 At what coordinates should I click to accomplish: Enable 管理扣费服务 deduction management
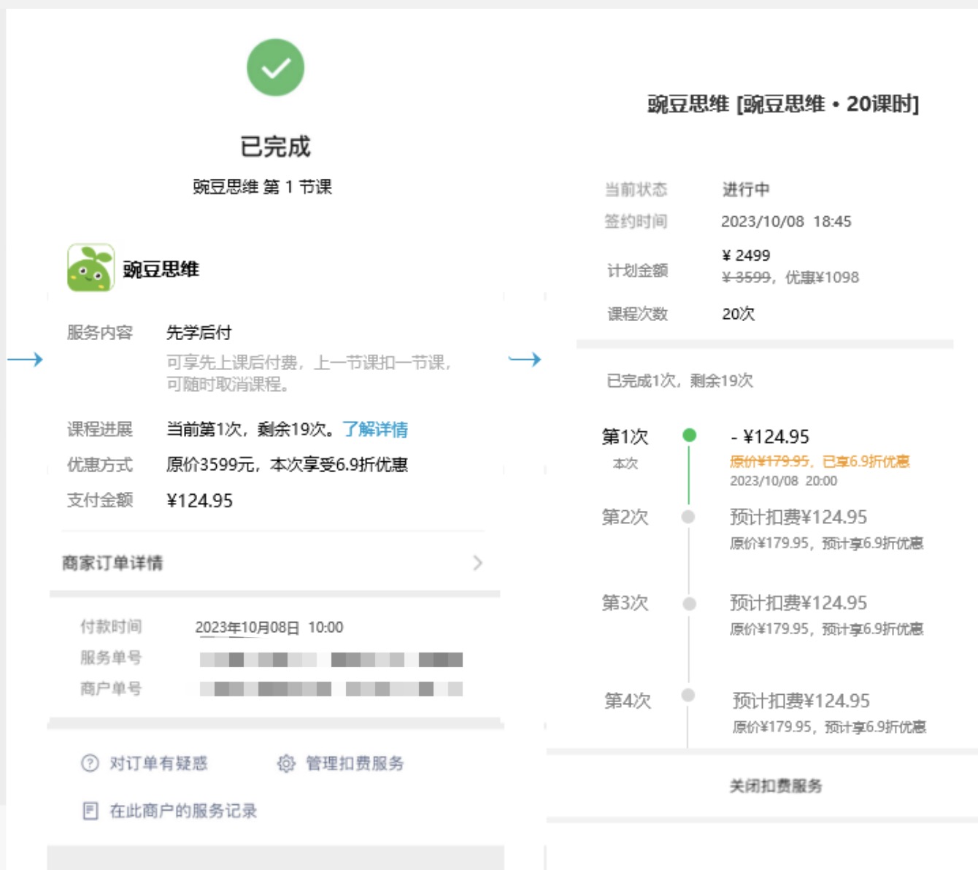(x=354, y=763)
